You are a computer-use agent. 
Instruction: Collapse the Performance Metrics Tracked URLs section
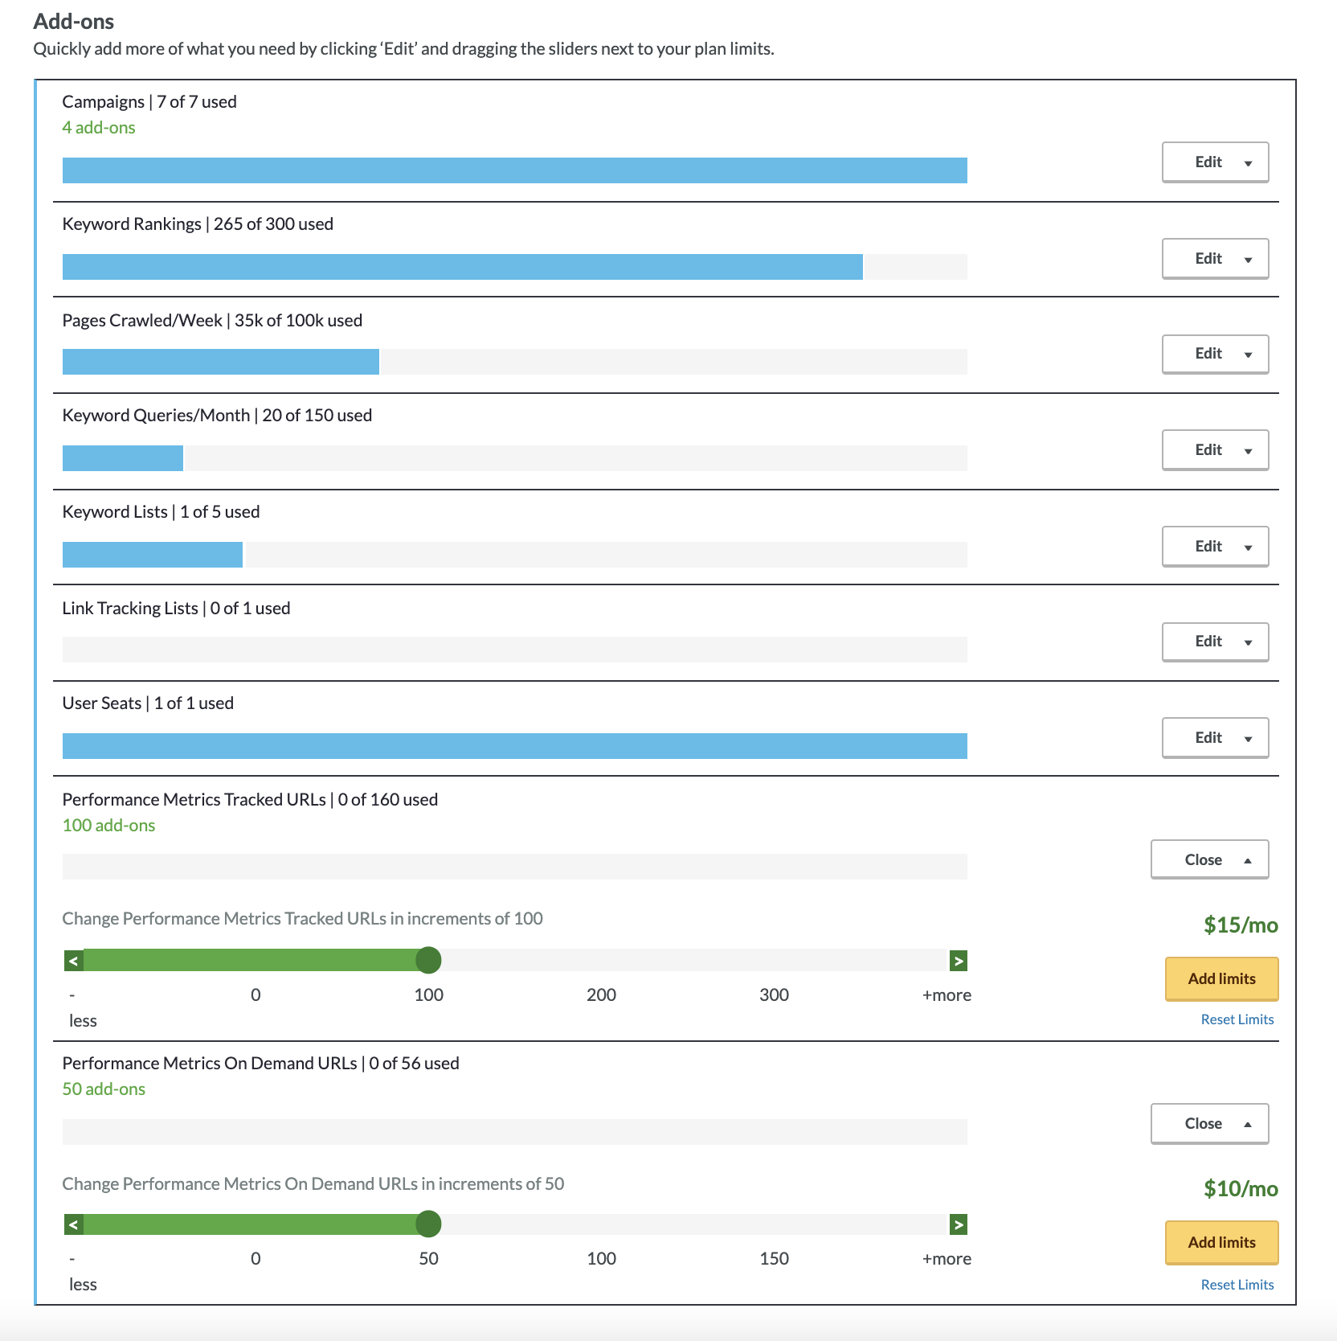pyautogui.click(x=1208, y=859)
